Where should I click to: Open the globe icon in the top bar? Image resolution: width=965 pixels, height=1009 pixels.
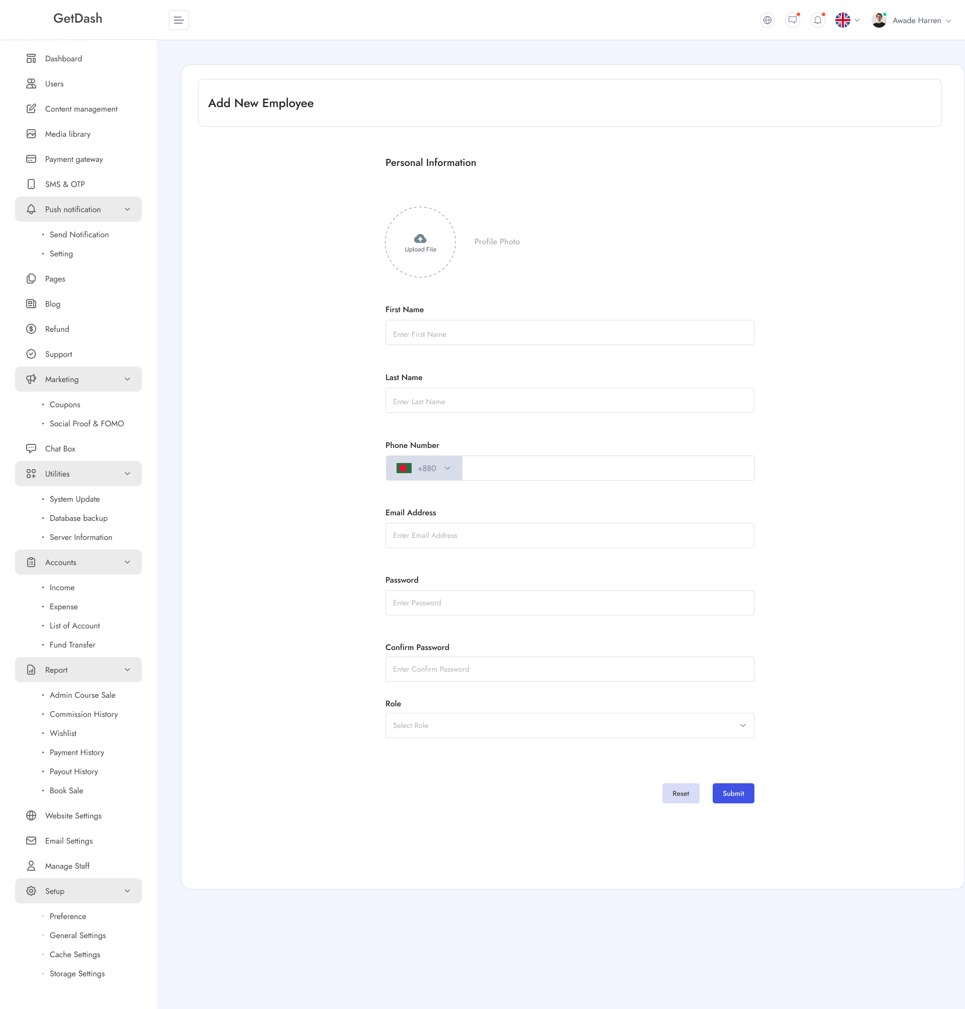(x=767, y=20)
